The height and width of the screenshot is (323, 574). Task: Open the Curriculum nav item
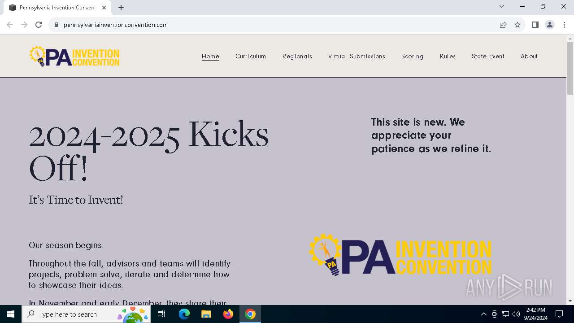click(x=251, y=56)
